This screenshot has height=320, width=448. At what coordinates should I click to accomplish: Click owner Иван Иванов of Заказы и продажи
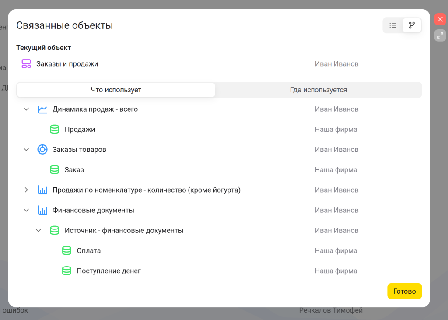click(336, 64)
